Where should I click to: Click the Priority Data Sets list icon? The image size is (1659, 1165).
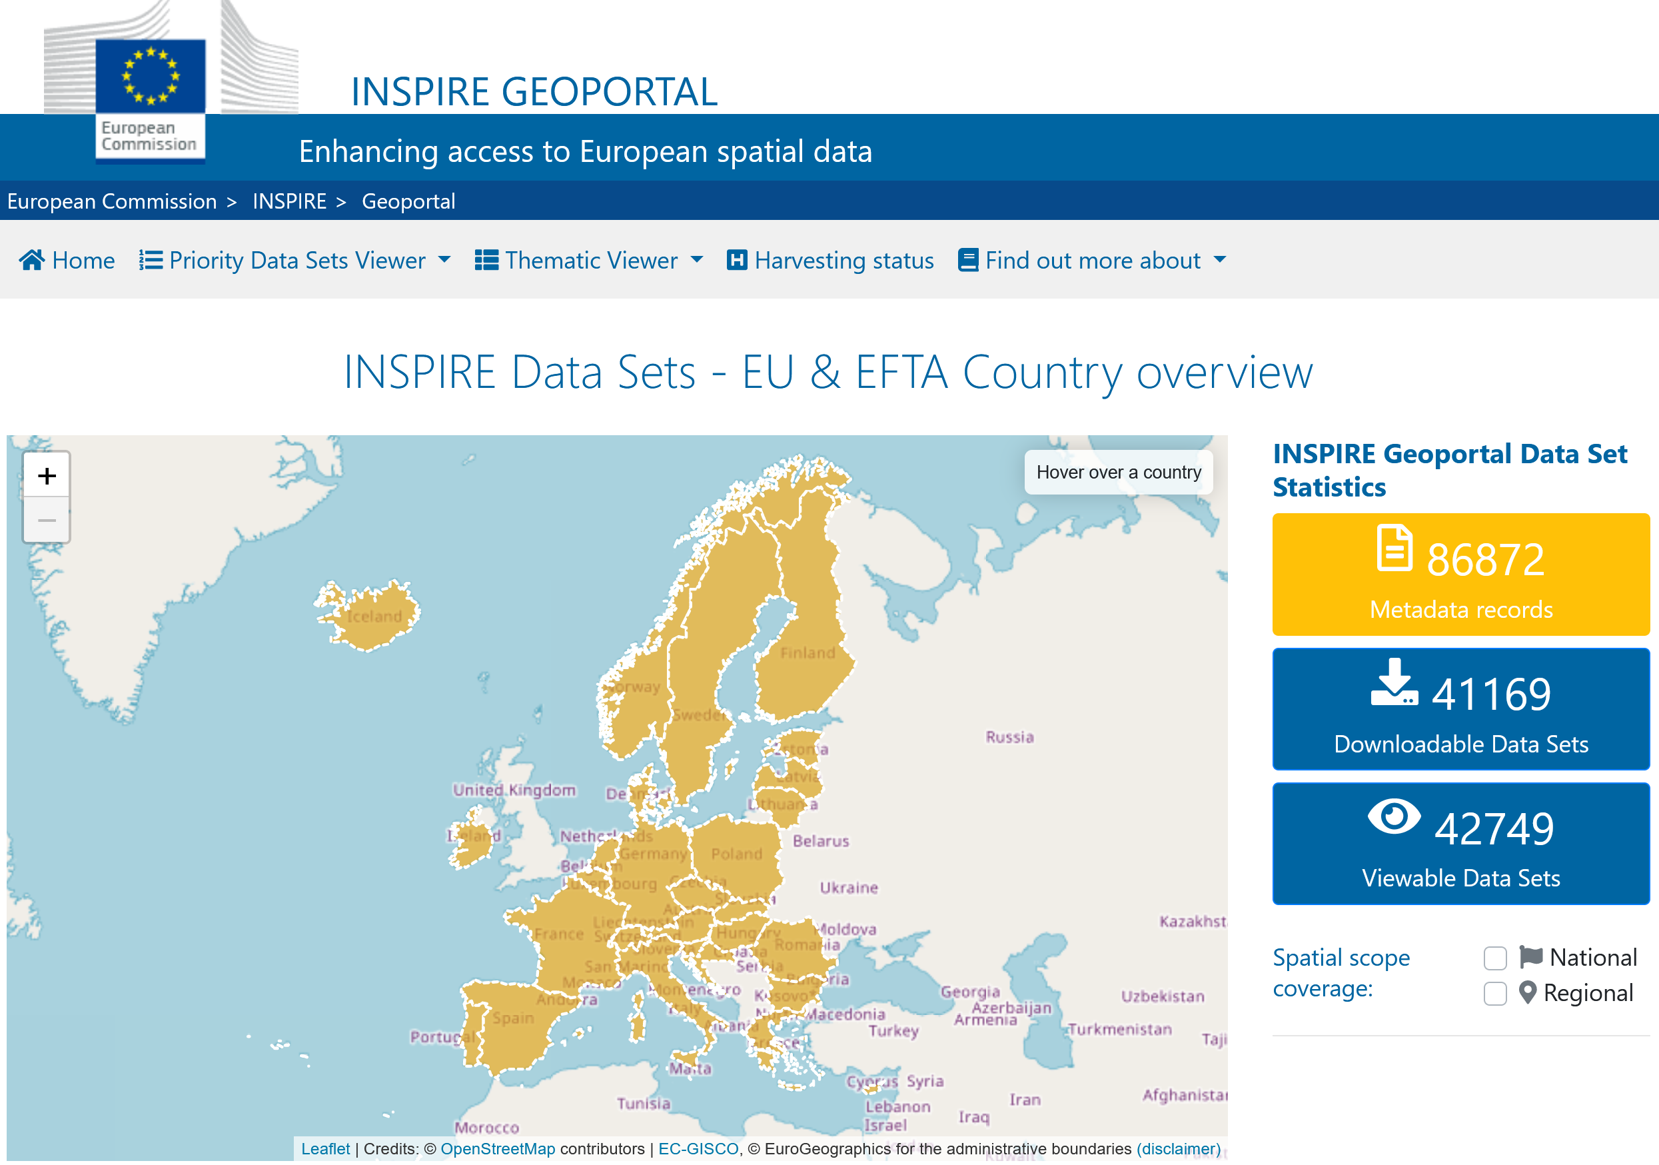(x=151, y=259)
